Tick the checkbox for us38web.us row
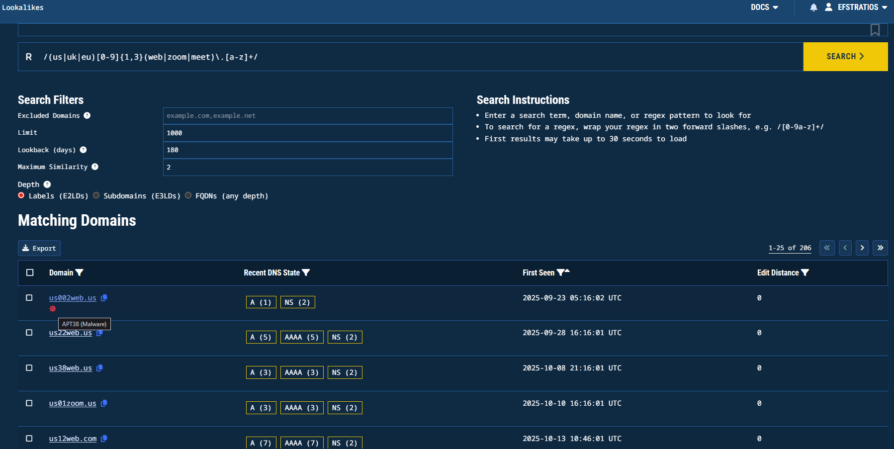Screen dimensions: 894x449 point(29,368)
